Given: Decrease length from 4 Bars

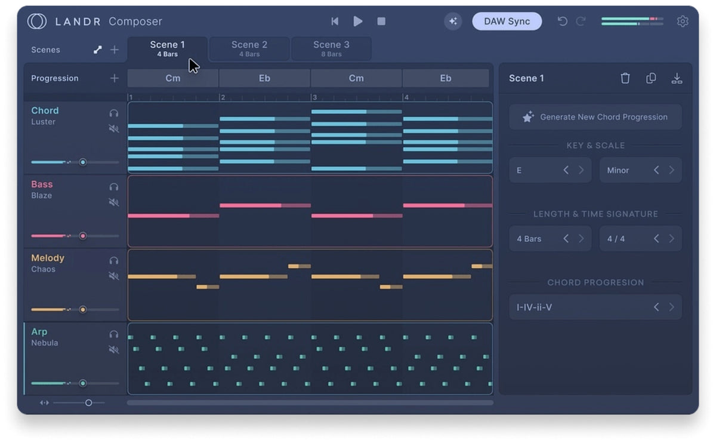Looking at the screenshot, I should [566, 239].
